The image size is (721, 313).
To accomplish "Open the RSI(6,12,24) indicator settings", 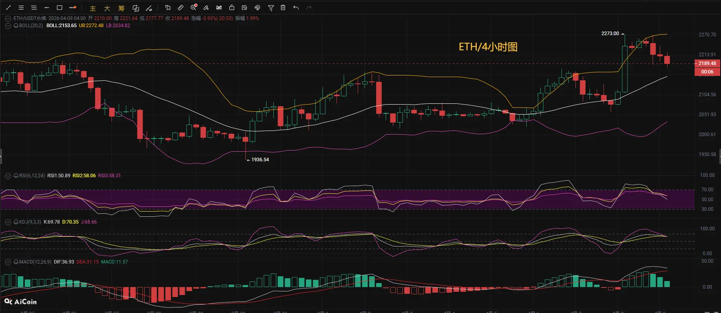I will [x=32, y=176].
